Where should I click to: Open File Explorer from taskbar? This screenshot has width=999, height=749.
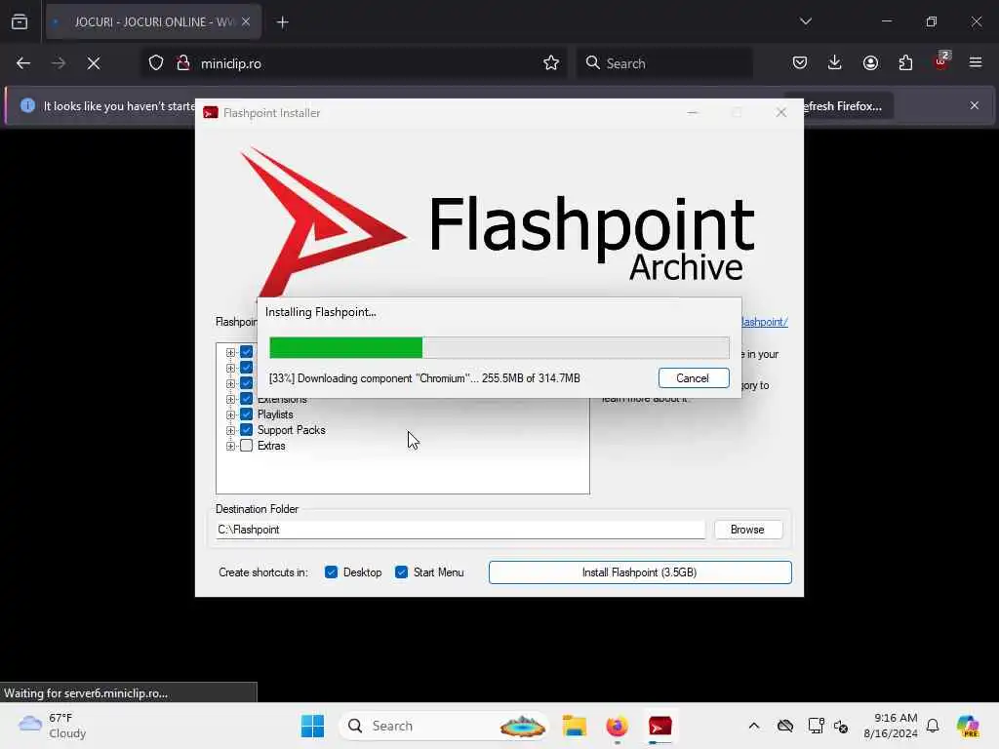pos(574,726)
